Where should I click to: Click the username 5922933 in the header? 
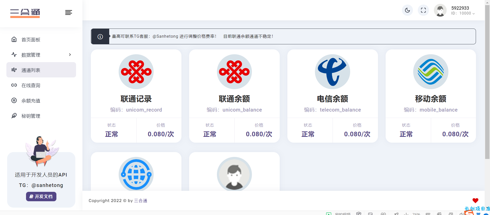tap(460, 8)
